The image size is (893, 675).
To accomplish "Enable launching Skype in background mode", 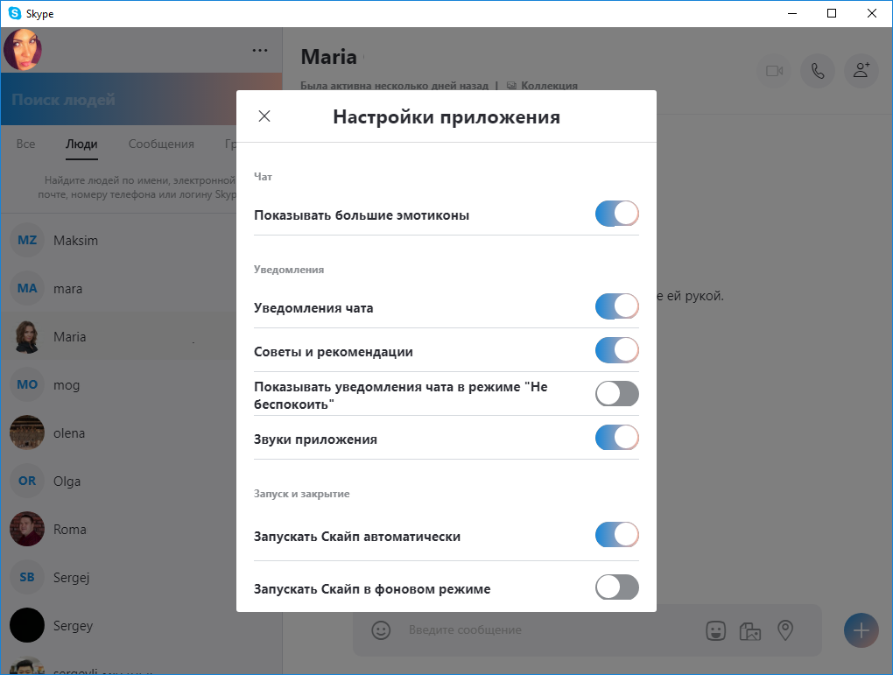I will [617, 587].
